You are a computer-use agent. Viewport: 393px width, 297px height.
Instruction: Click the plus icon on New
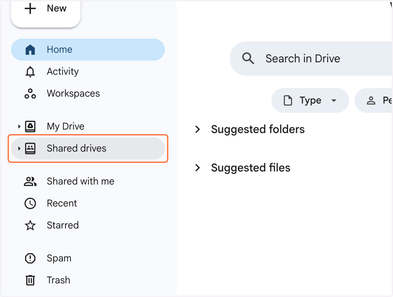[30, 9]
